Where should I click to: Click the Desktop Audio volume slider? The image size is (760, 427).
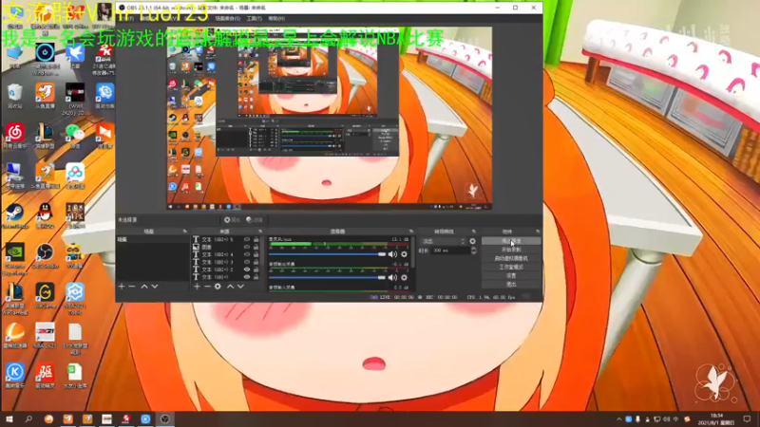[327, 277]
